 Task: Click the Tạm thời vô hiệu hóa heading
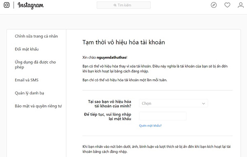pos(124,42)
